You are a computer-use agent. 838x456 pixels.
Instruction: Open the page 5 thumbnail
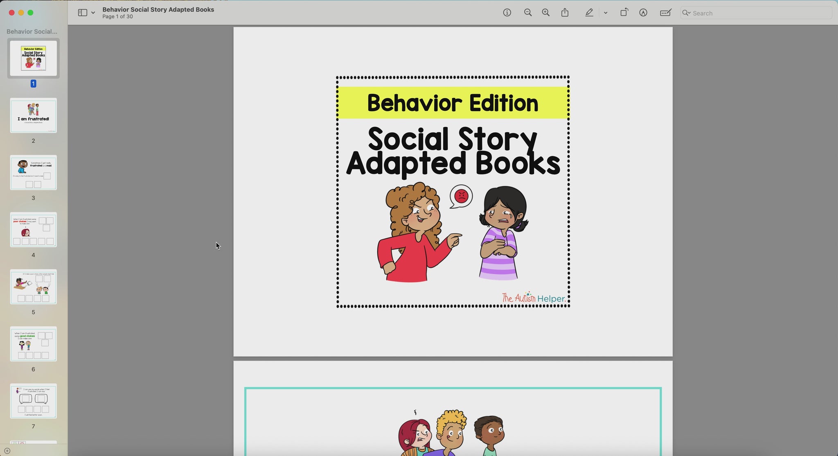click(34, 287)
